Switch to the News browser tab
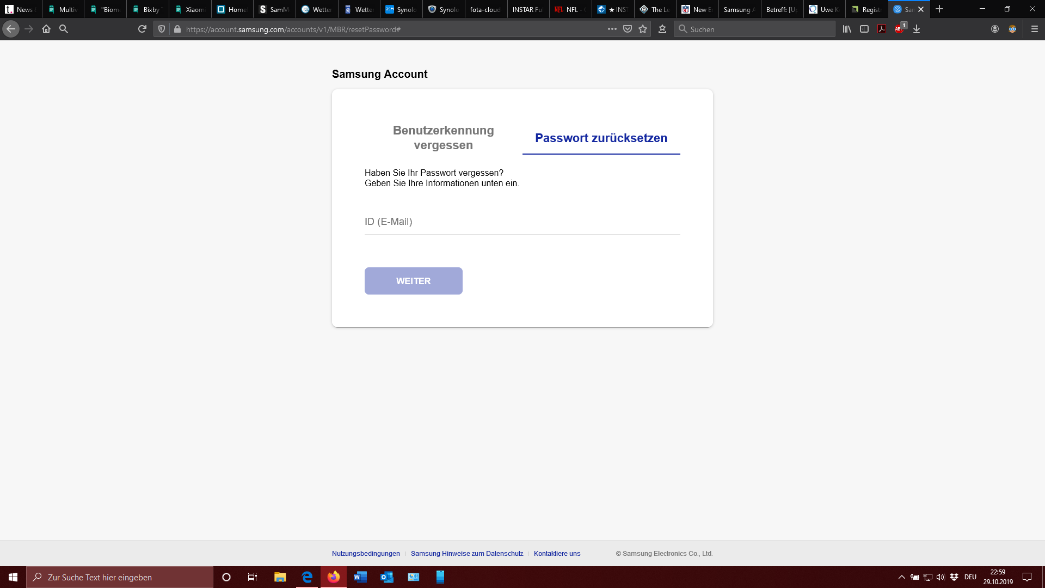The image size is (1045, 588). [21, 9]
